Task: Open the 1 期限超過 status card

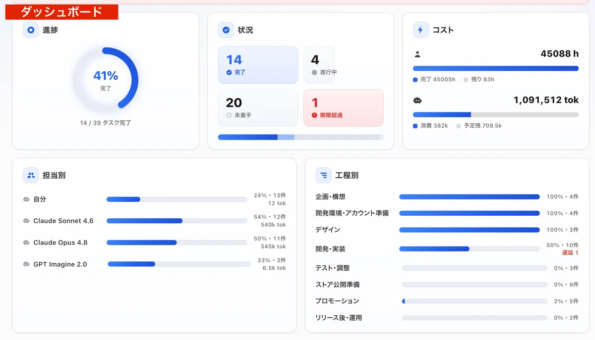Action: (344, 108)
